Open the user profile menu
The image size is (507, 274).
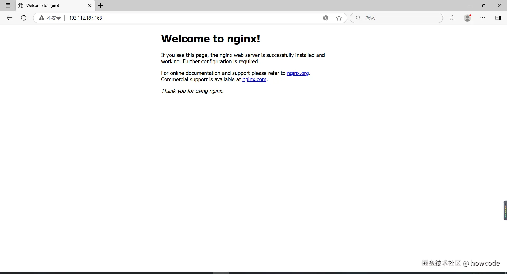click(468, 18)
